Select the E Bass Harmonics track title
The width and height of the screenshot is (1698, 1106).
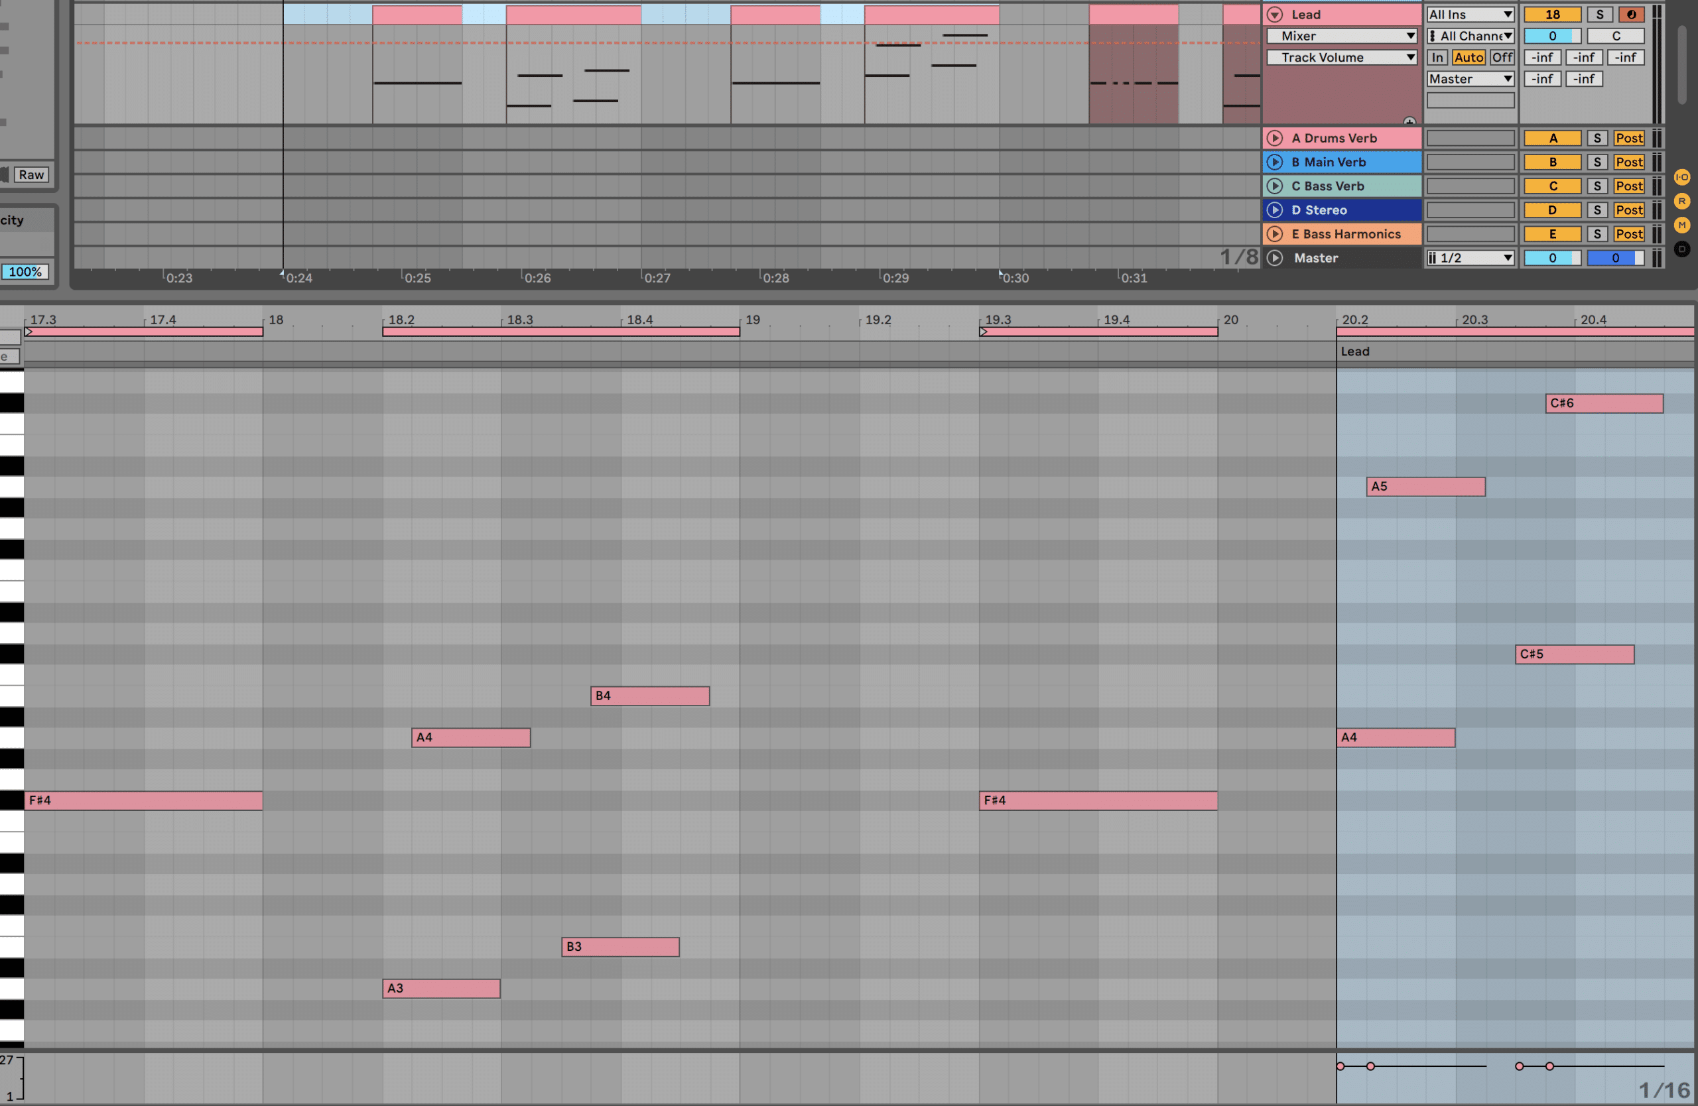[1346, 234]
